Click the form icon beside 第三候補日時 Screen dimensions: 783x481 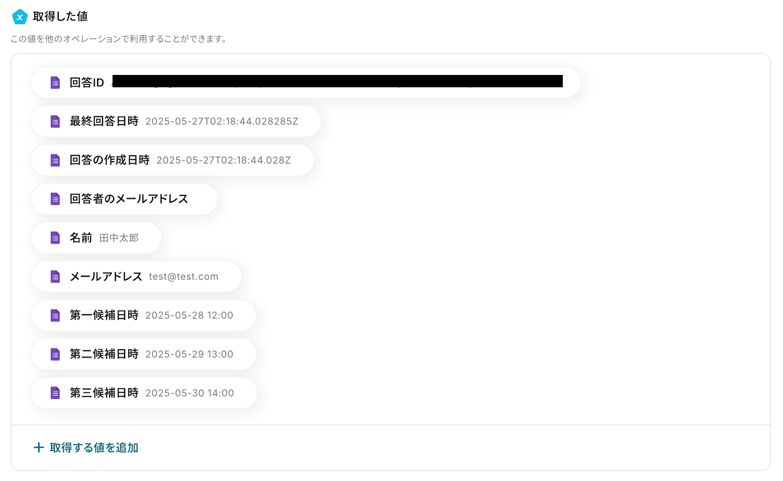(55, 393)
